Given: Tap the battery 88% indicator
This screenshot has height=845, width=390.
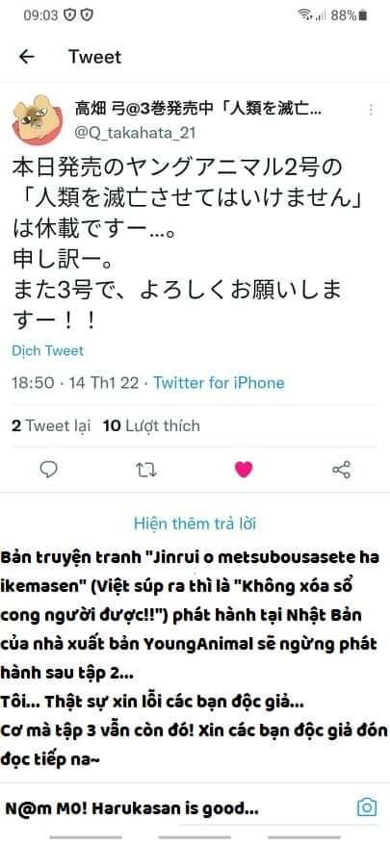Looking at the screenshot, I should point(350,15).
